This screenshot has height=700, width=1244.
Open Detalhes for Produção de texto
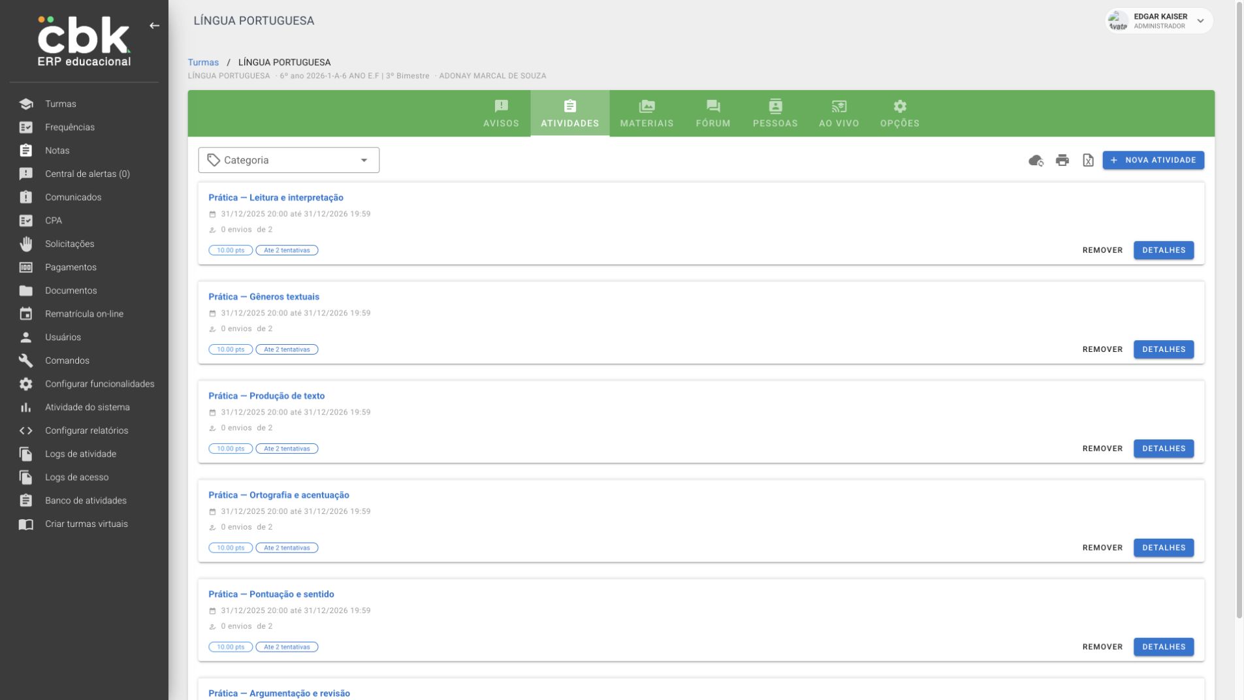click(x=1164, y=449)
